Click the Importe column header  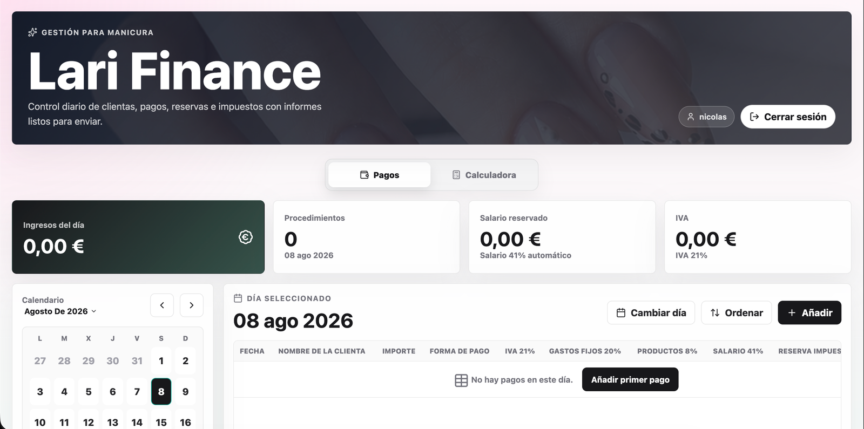tap(399, 351)
